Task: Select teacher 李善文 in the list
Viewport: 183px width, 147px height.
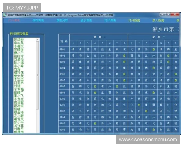Action: pyautogui.click(x=19, y=46)
